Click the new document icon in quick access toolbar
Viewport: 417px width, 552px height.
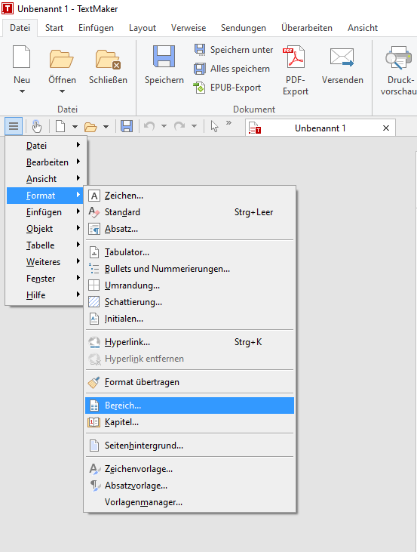click(x=60, y=126)
